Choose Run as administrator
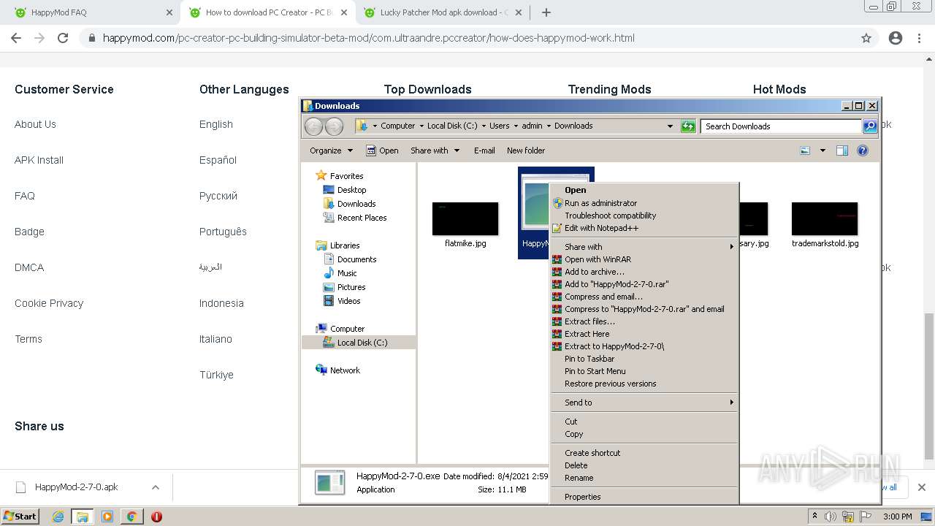This screenshot has height=526, width=935. (x=644, y=203)
